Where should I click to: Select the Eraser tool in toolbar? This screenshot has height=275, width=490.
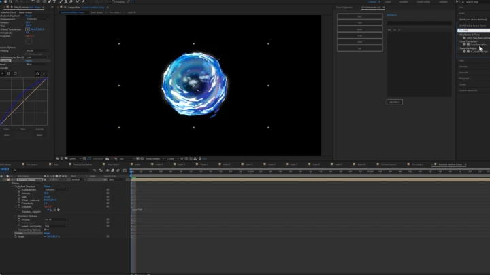click(71, 1)
